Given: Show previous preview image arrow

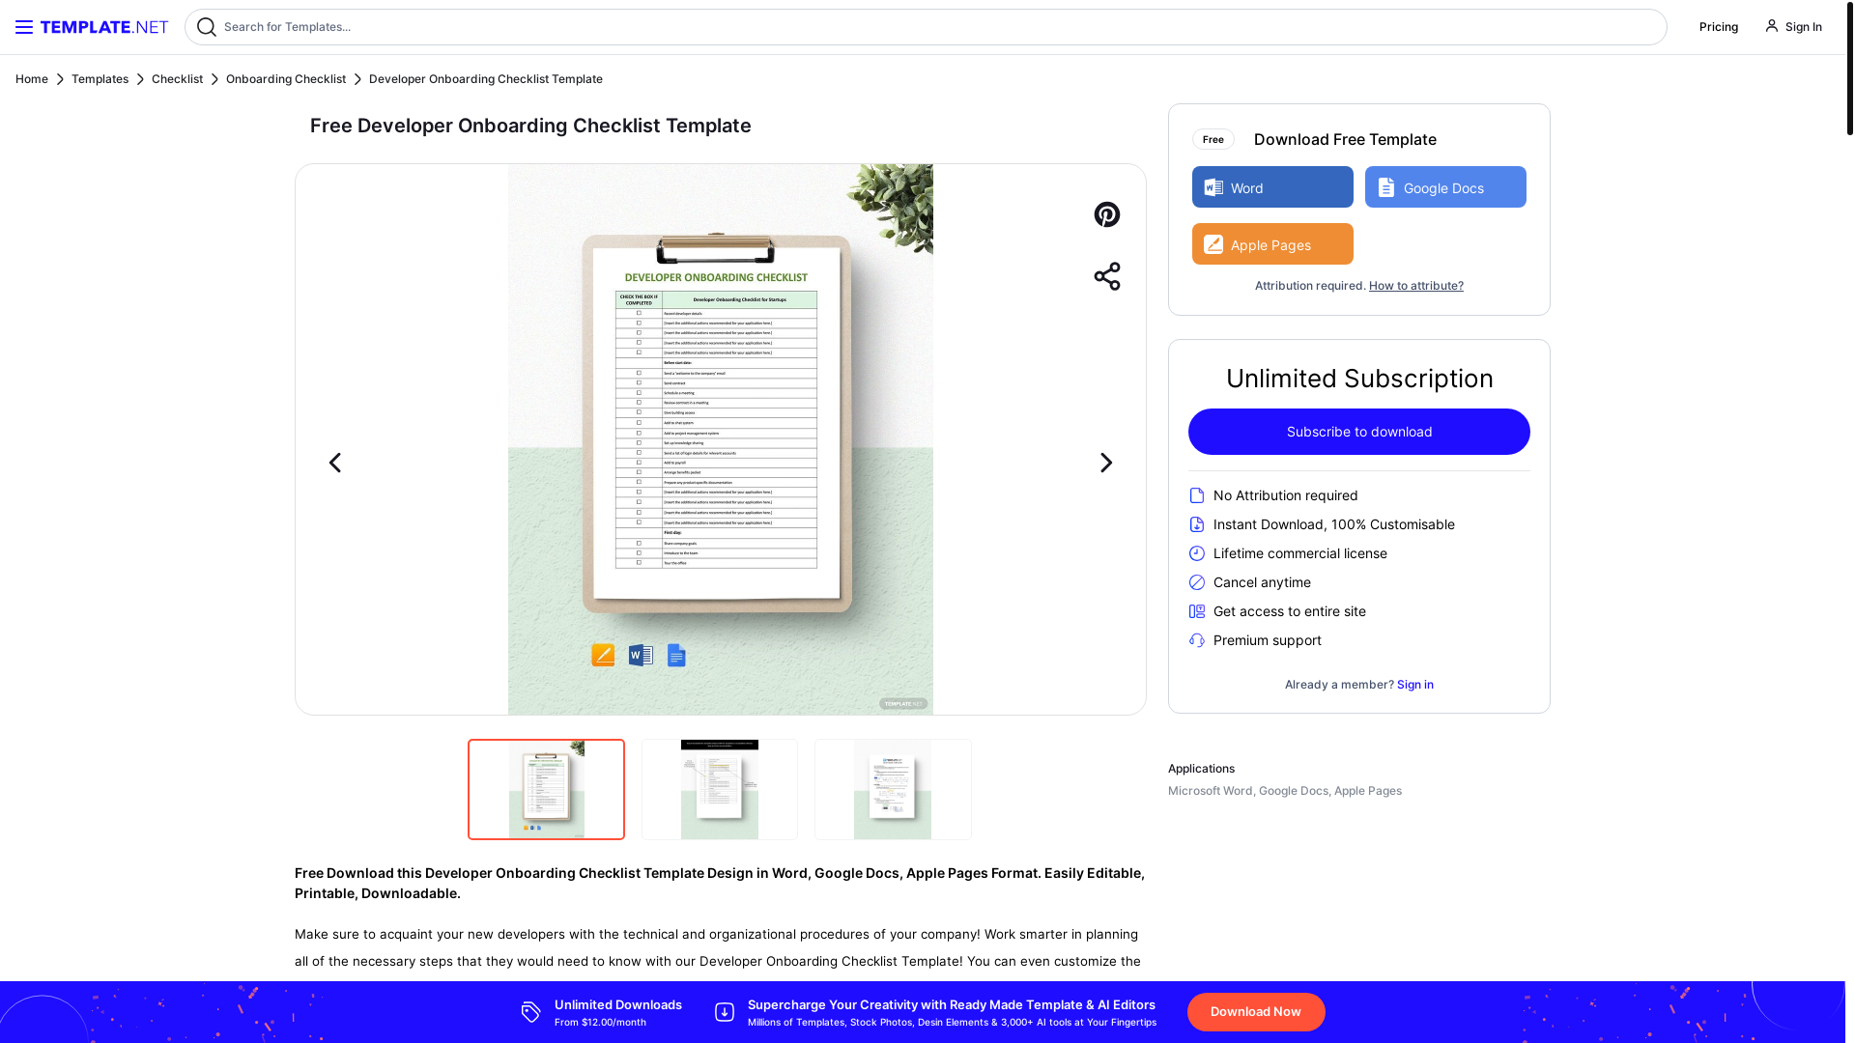Looking at the screenshot, I should click(x=335, y=463).
